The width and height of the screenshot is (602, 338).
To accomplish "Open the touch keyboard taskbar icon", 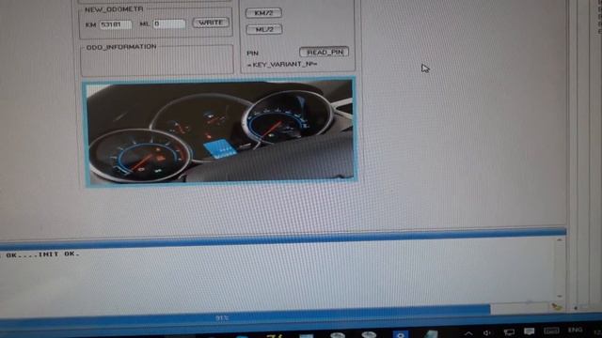I will tap(551, 330).
